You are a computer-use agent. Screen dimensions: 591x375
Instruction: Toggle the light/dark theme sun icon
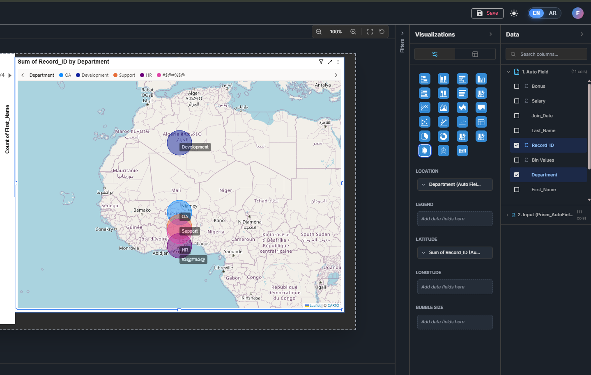[x=514, y=13]
